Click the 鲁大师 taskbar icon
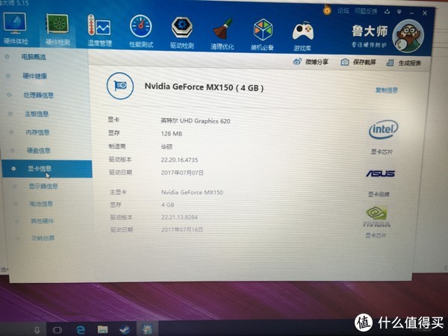448x336 pixels. click(x=147, y=329)
